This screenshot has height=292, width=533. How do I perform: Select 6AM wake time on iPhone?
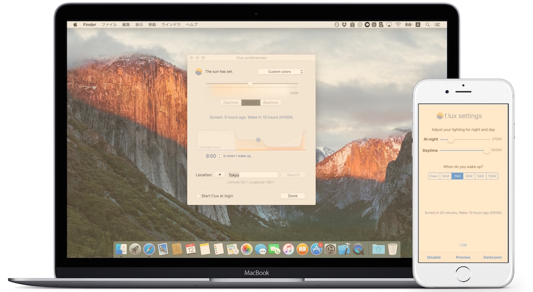(446, 176)
